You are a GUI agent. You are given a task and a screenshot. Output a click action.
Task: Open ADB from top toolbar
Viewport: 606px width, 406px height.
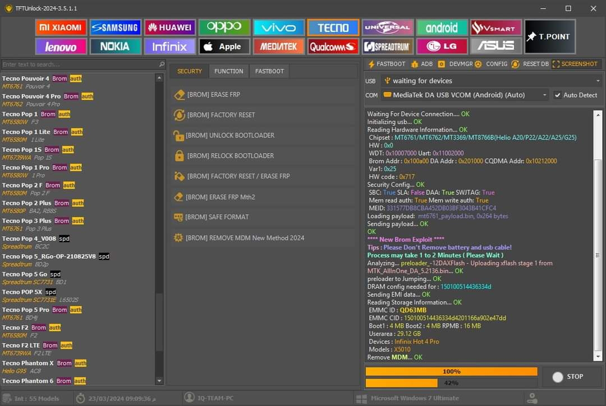coord(422,64)
